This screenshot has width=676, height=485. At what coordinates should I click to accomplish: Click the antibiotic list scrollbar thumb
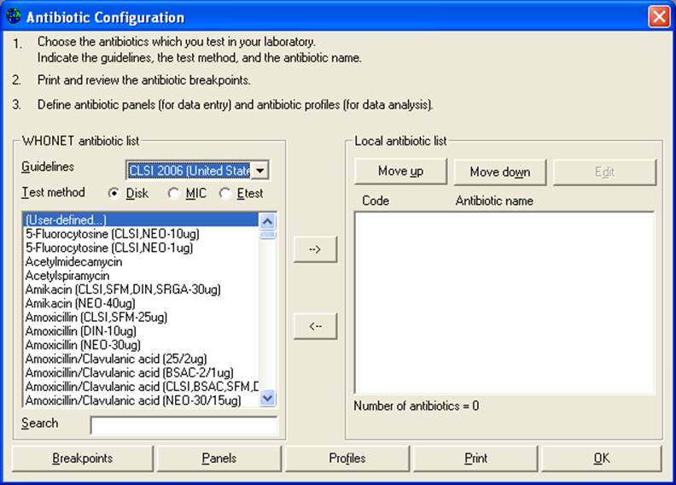tap(267, 235)
